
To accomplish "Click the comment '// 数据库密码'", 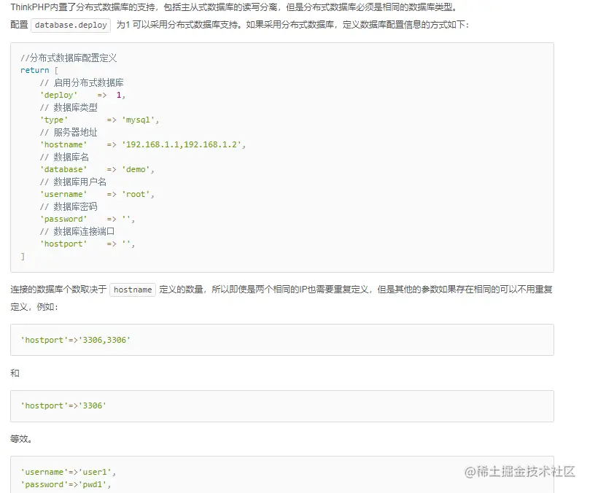I will click(x=69, y=206).
